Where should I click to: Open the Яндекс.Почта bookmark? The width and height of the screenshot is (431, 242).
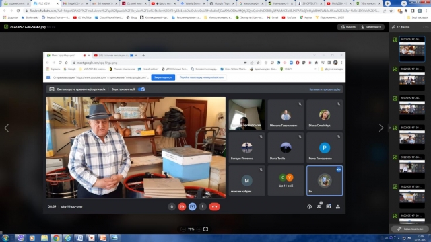pyautogui.click(x=56, y=17)
